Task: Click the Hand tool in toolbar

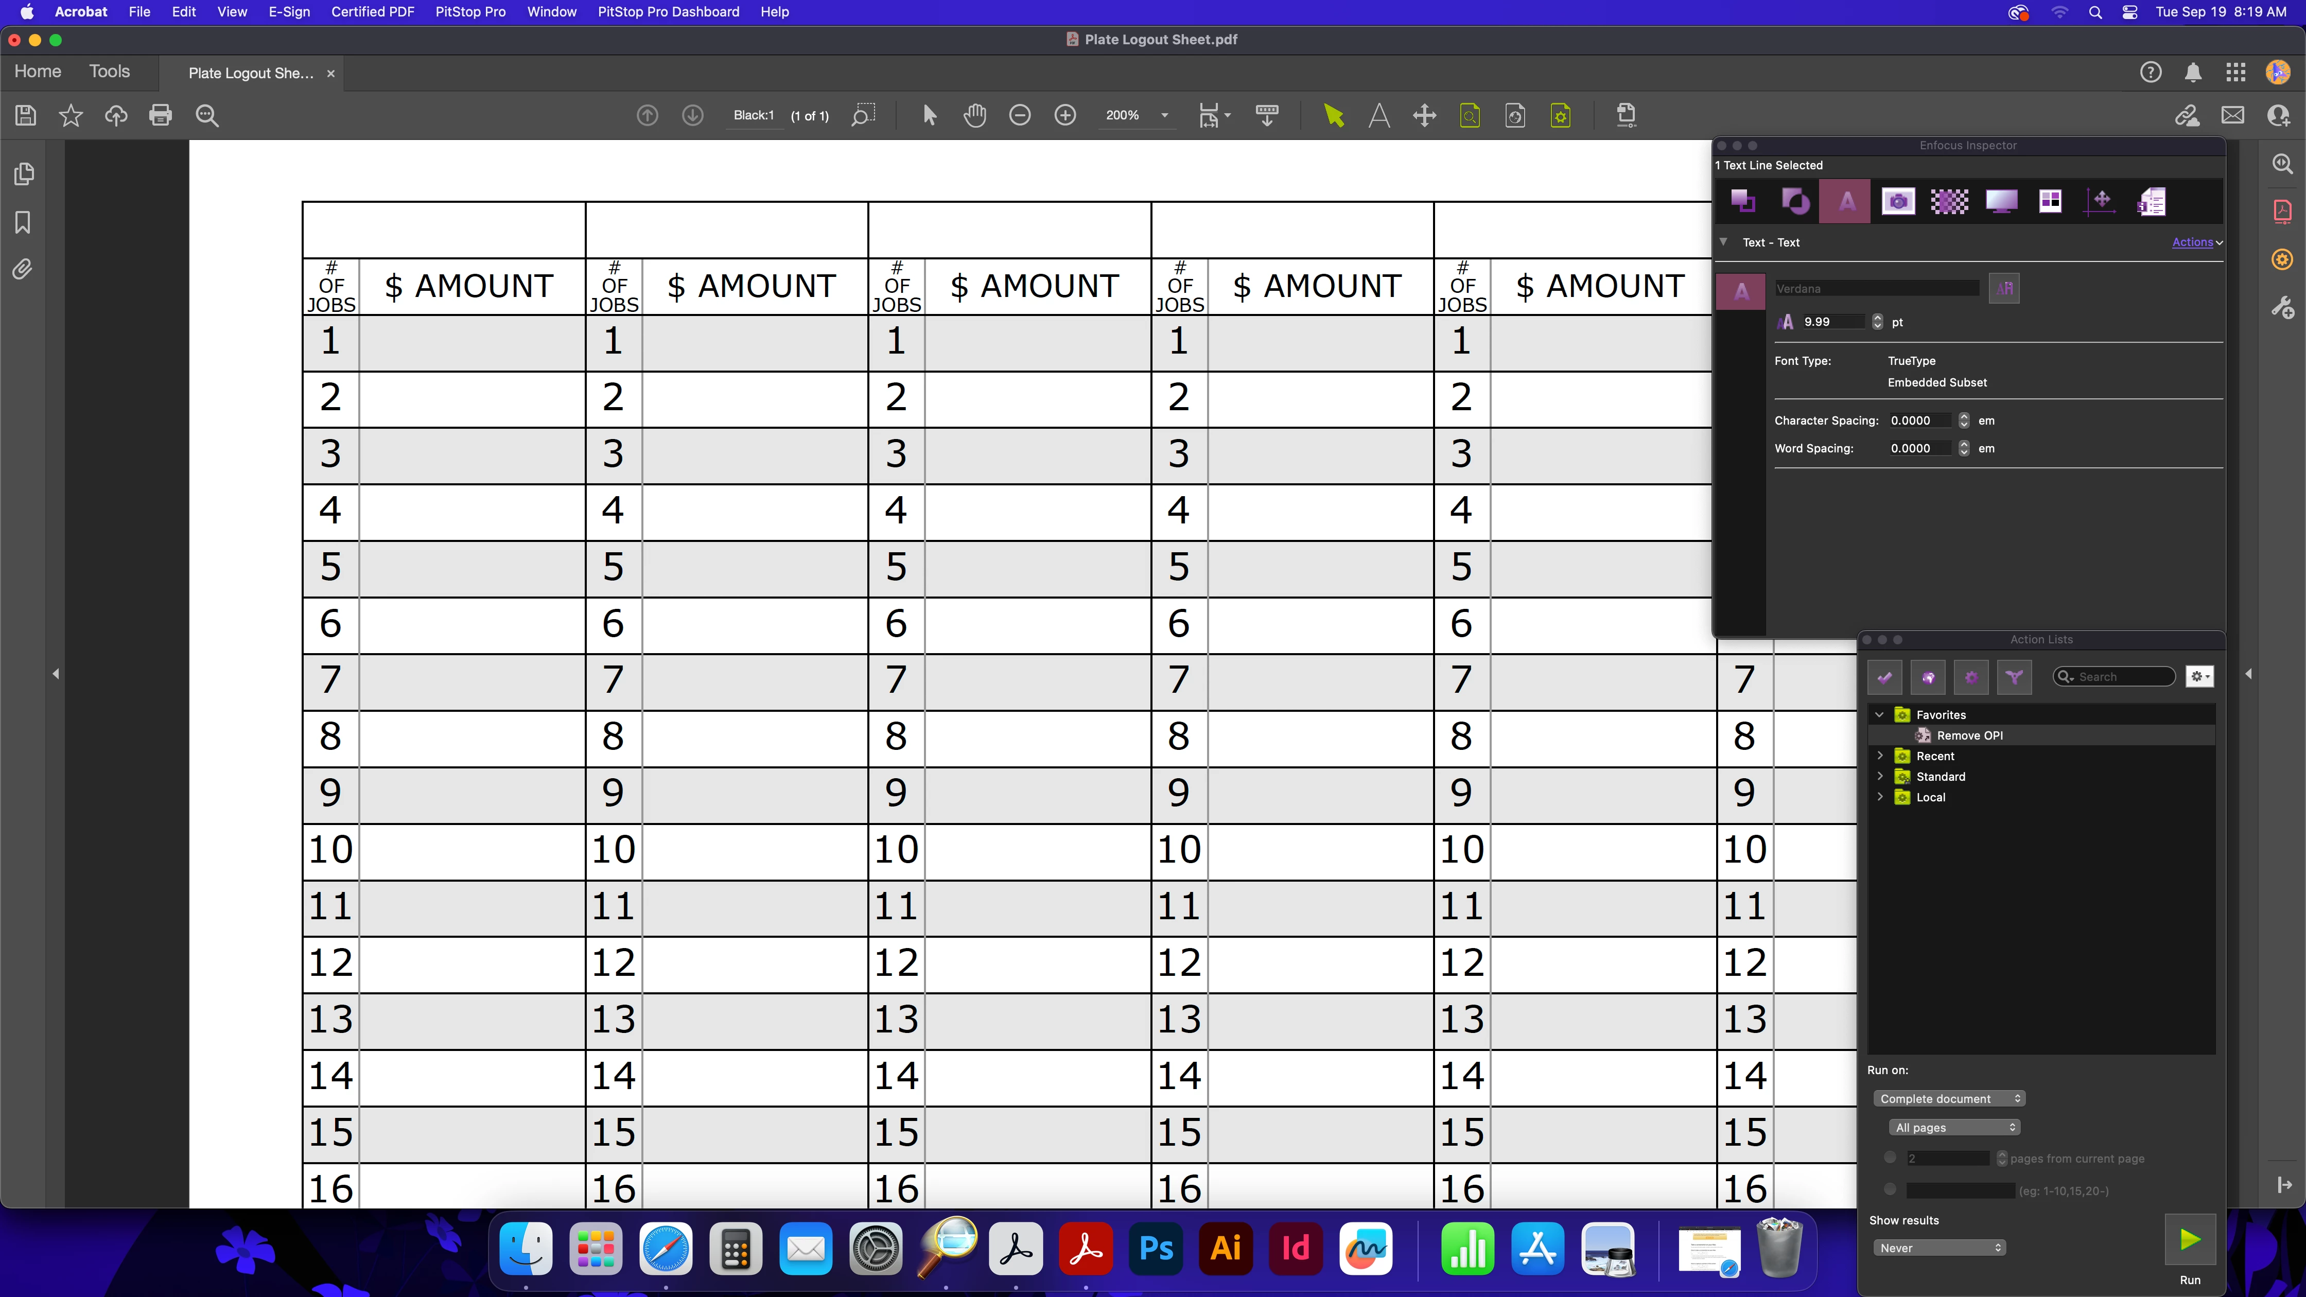Action: (x=975, y=115)
